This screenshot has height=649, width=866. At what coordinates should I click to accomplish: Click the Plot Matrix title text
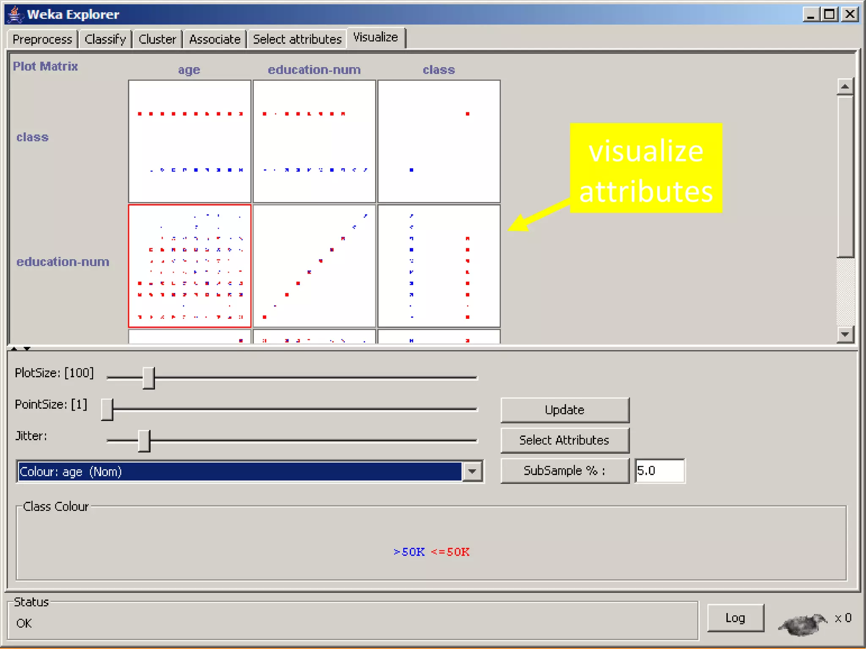coord(45,66)
